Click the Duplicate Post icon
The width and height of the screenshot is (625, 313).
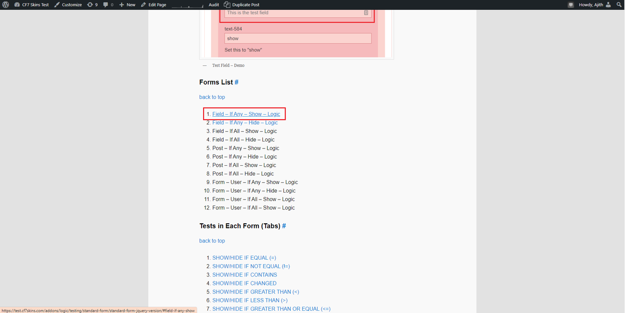click(x=227, y=5)
